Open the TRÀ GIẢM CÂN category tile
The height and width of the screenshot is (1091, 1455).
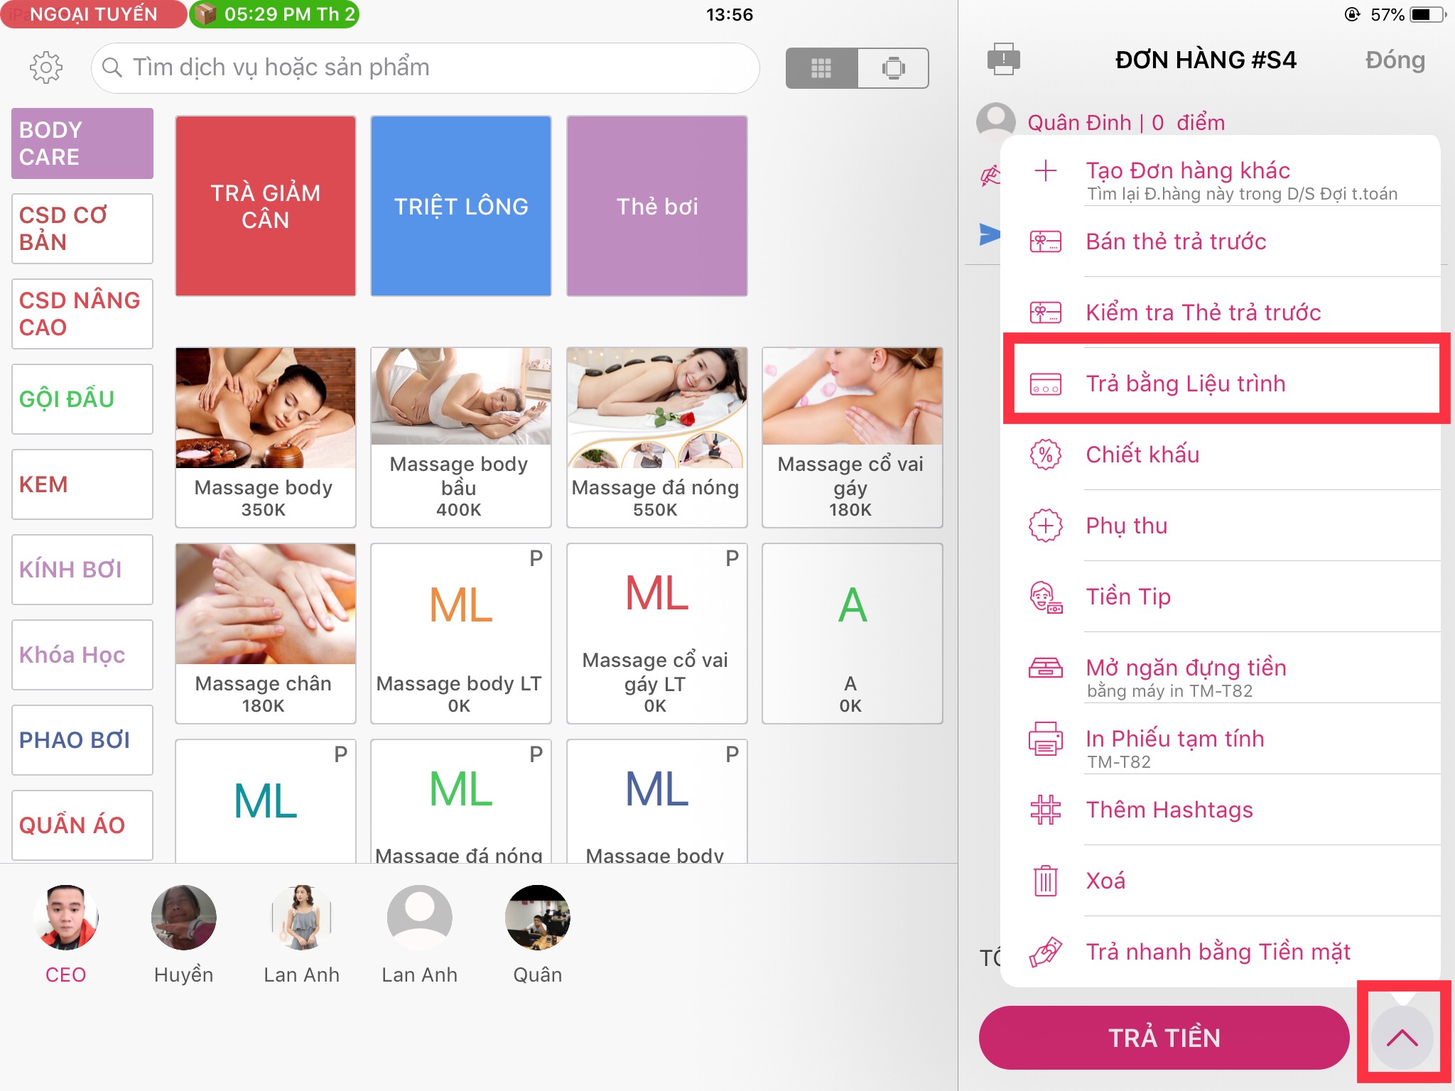(266, 206)
